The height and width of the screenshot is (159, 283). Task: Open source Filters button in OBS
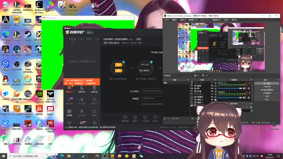tap(205, 76)
